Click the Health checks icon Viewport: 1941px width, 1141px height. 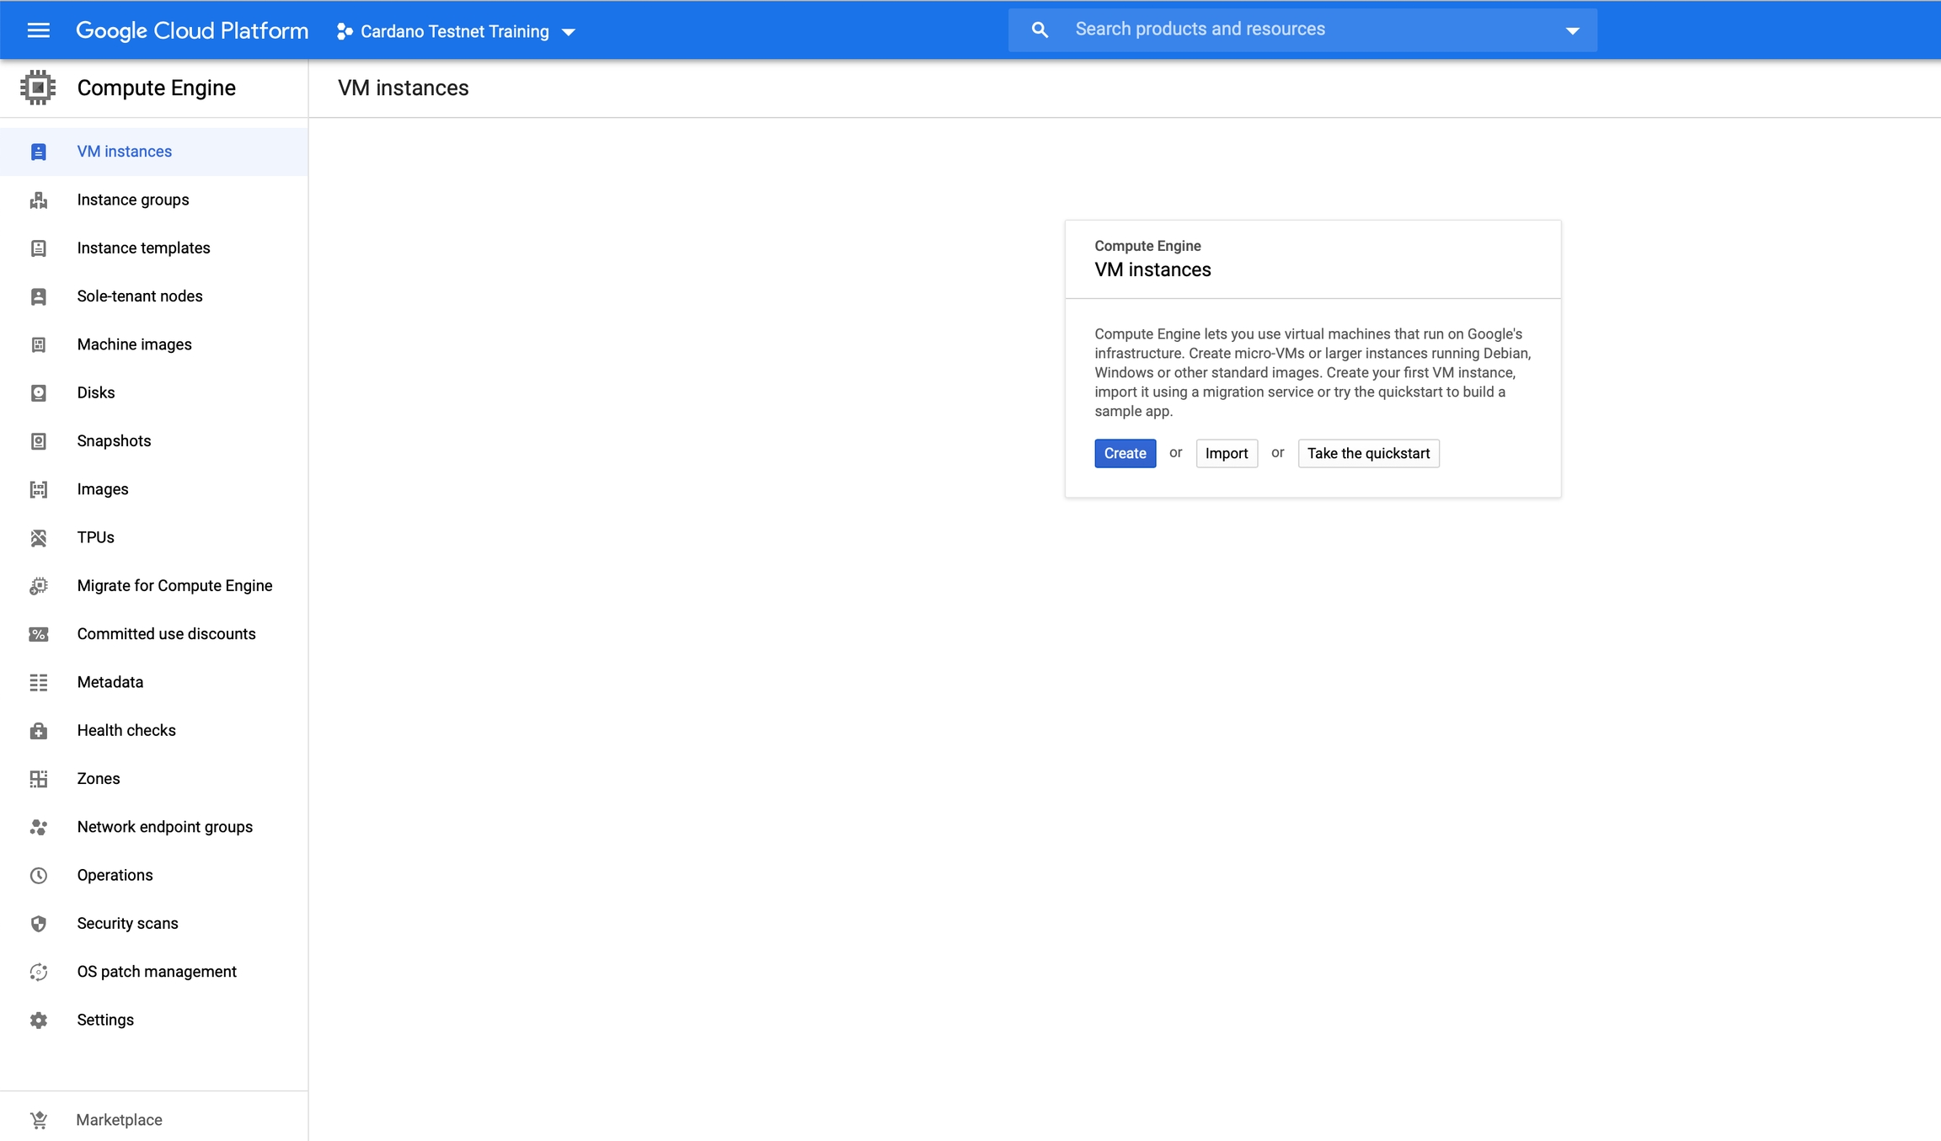[39, 731]
